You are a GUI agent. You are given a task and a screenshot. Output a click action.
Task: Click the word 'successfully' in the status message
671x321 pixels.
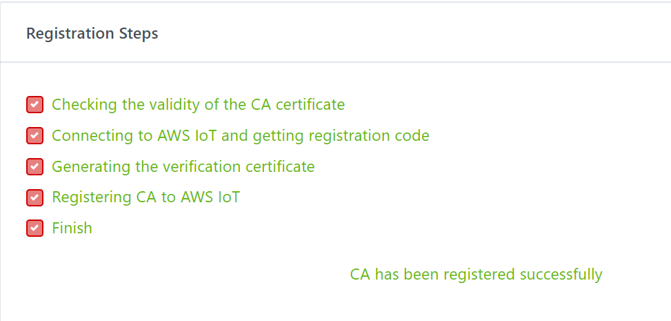tap(560, 275)
